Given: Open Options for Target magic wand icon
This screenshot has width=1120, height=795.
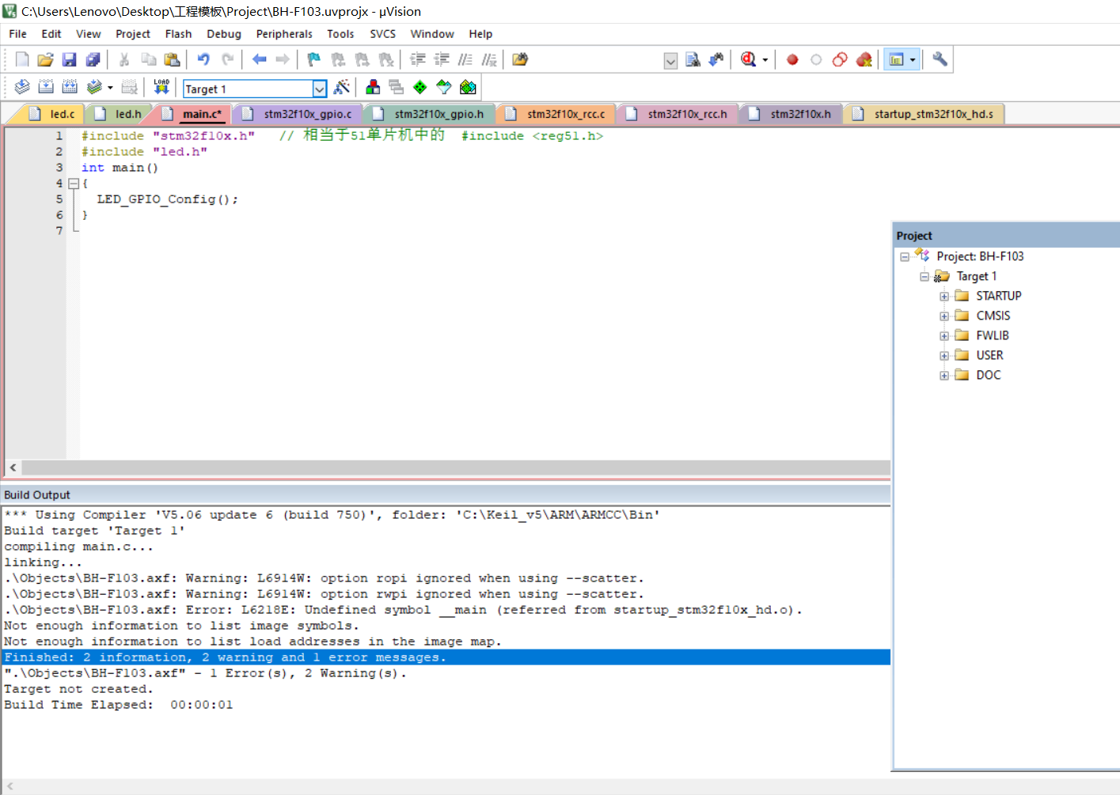Looking at the screenshot, I should pyautogui.click(x=342, y=87).
